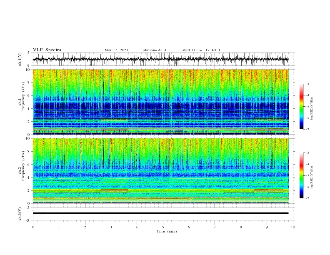330x255 pixels.
Task: Click the ch.1 spectrogram panel
Action: click(160, 102)
